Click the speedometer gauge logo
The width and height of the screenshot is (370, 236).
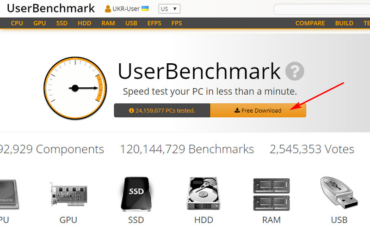[75, 88]
